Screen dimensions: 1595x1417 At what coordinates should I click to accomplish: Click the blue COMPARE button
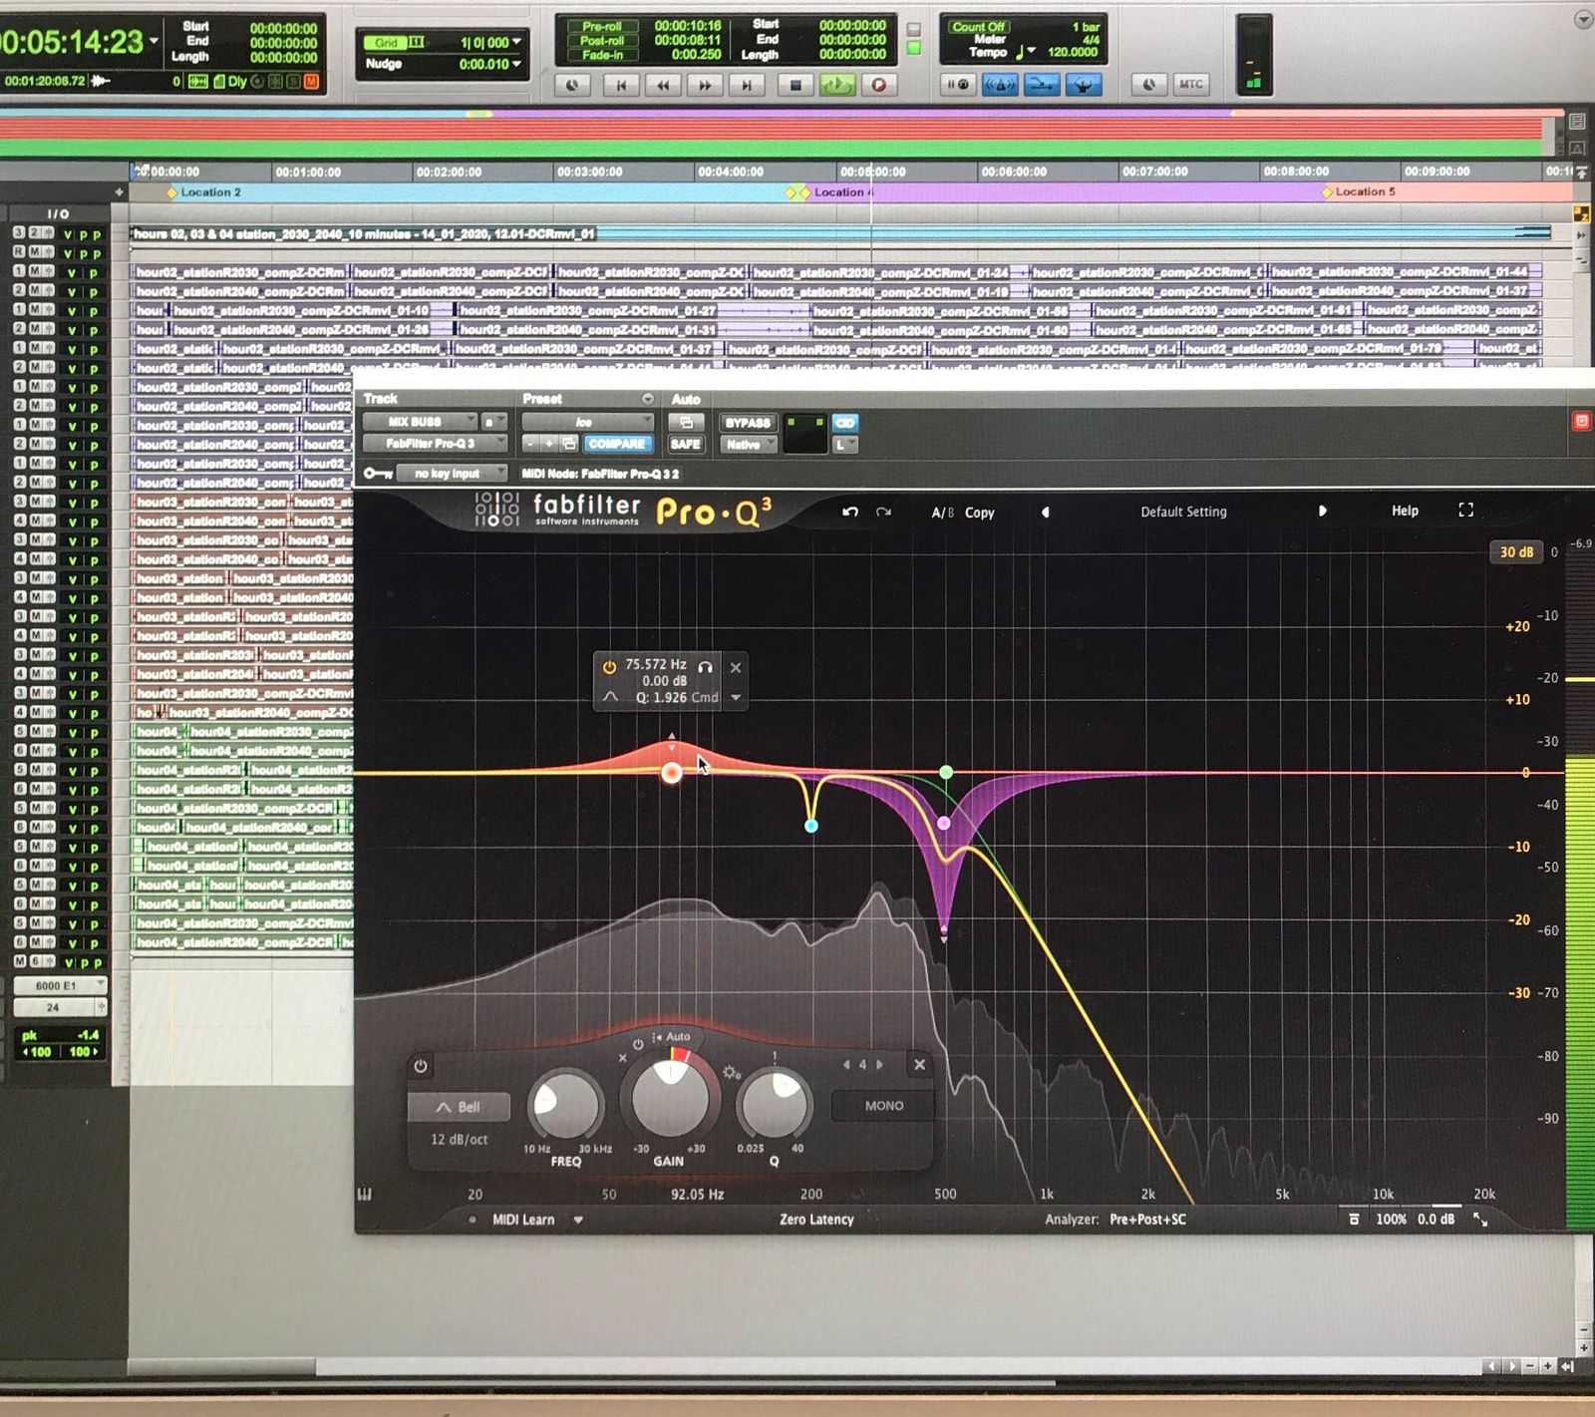click(x=616, y=445)
